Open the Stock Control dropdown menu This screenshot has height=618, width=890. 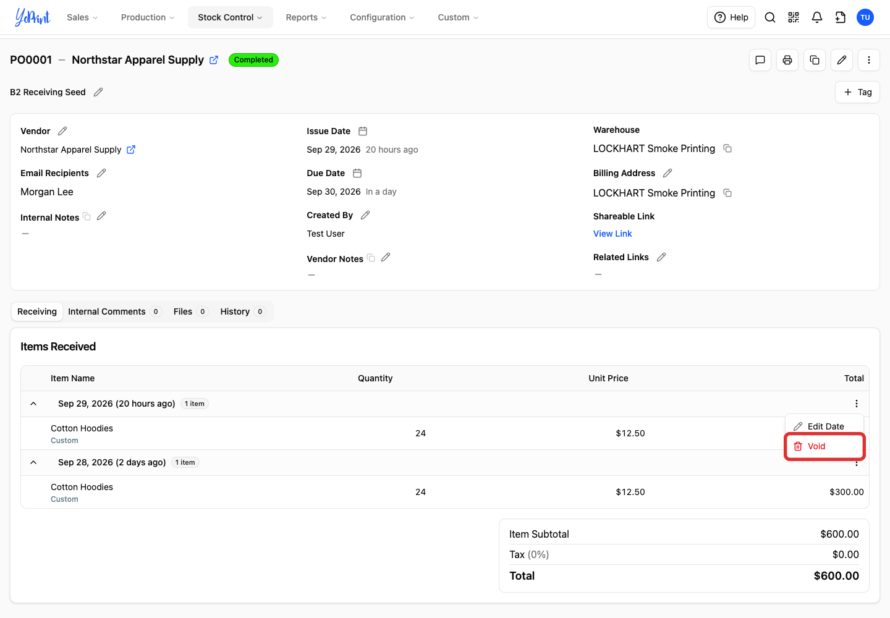(231, 17)
